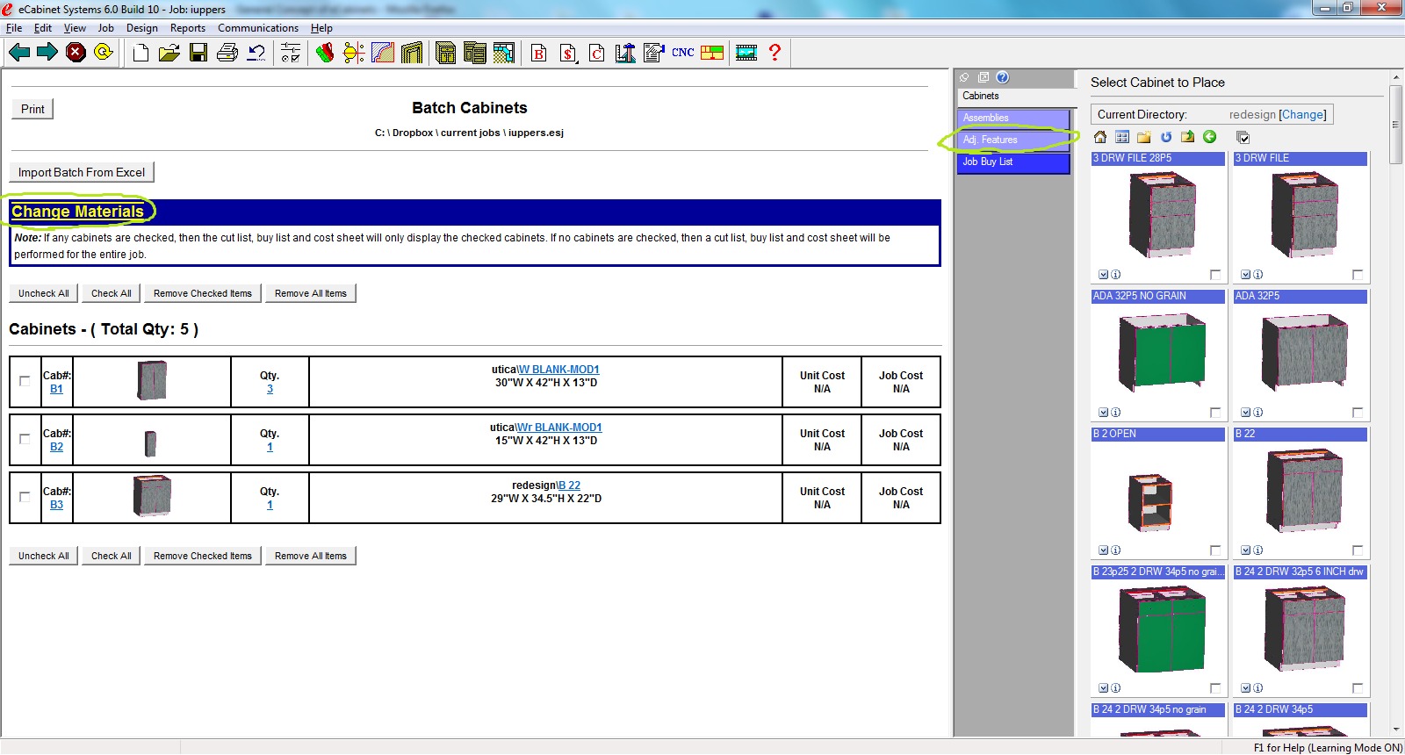Click the printer icon in toolbar
The height and width of the screenshot is (755, 1405).
pyautogui.click(x=227, y=53)
